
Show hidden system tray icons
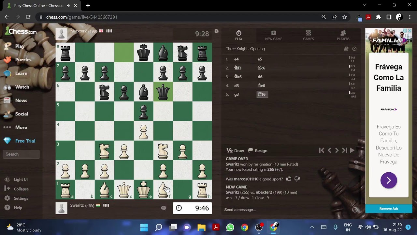[312, 227]
